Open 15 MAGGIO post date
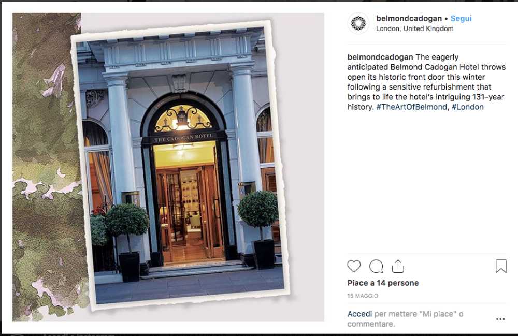 tap(363, 296)
